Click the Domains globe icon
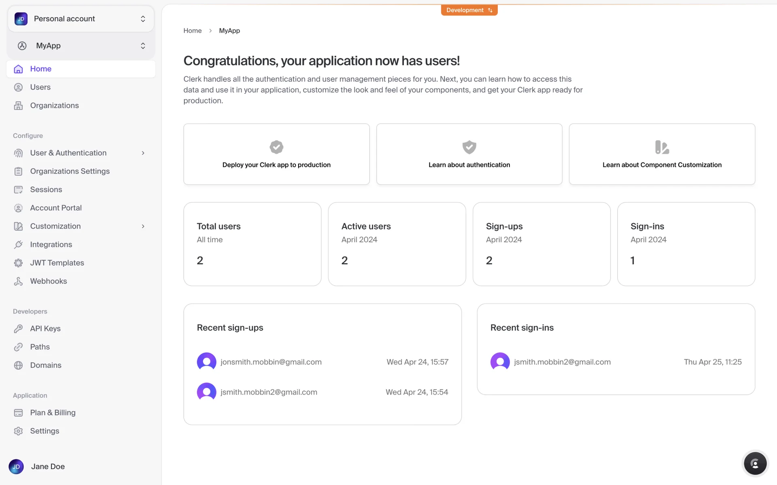Viewport: 777px width, 485px height. pyautogui.click(x=18, y=365)
